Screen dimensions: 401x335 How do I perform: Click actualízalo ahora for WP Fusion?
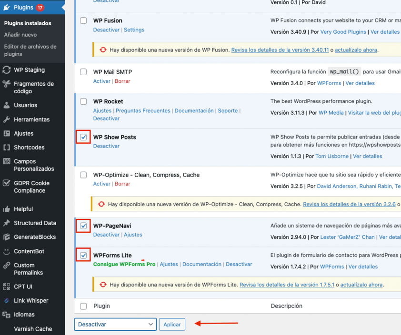tap(356, 50)
